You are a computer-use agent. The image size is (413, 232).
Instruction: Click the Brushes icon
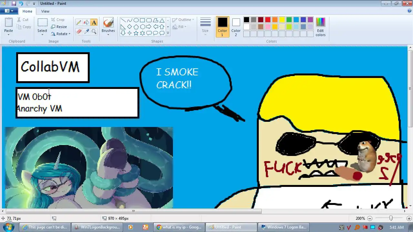click(x=108, y=23)
